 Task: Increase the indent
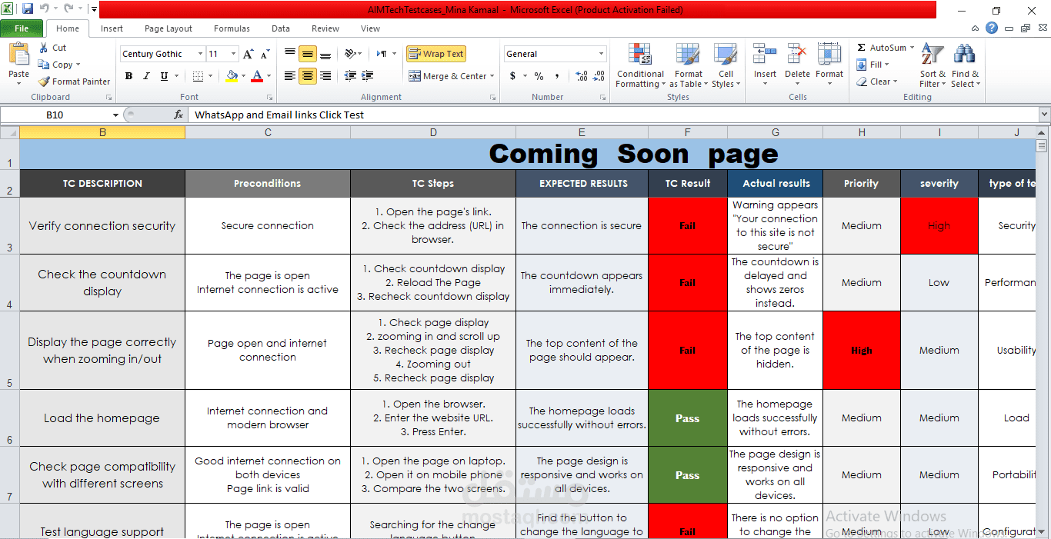368,76
